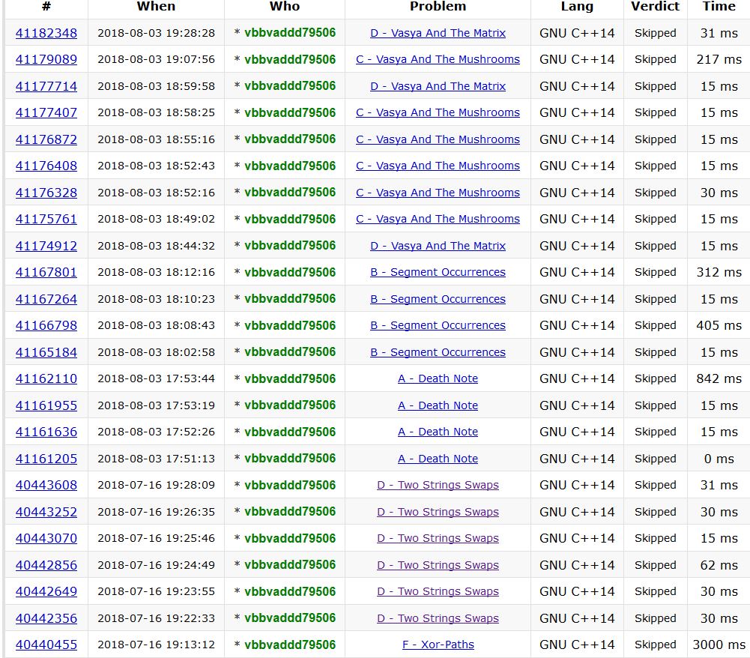
Task: Open submission 41182348
Action: (46, 33)
